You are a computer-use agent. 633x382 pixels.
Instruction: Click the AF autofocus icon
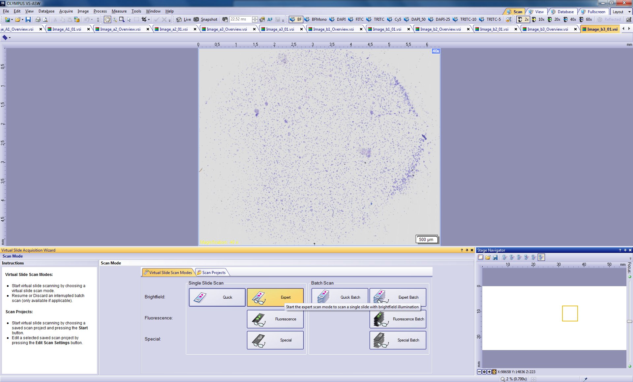point(270,19)
